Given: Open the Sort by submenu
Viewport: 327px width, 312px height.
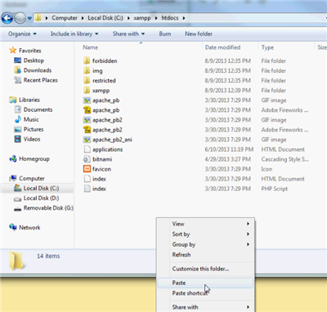Looking at the screenshot, I should [x=205, y=234].
